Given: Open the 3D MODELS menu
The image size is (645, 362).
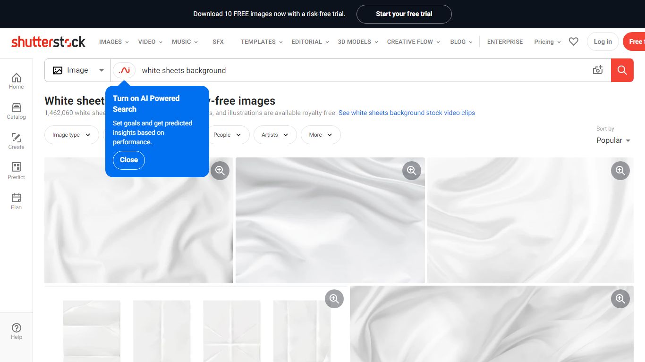Looking at the screenshot, I should click(x=358, y=41).
